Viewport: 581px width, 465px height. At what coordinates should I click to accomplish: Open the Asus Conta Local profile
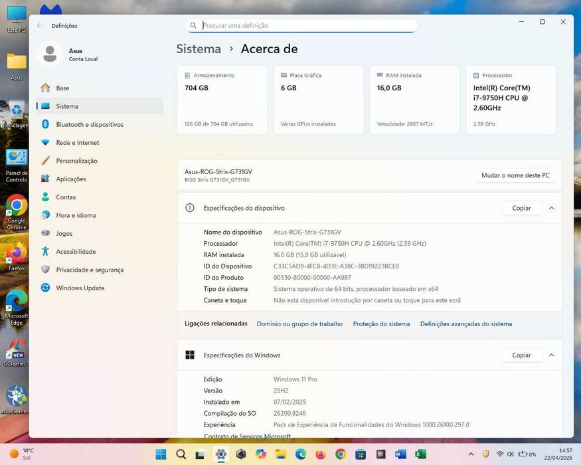pos(68,54)
